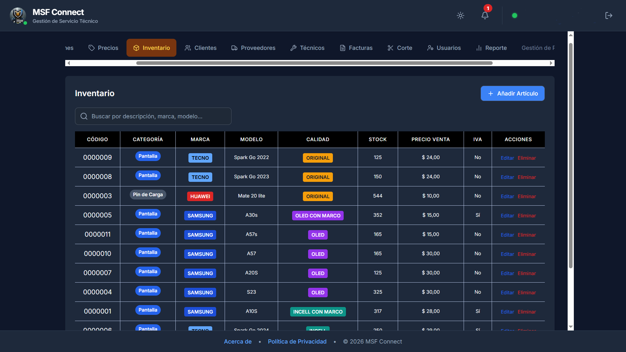This screenshot has width=626, height=352.
Task: Click the PRECIO VENTA column header
Action: [x=431, y=139]
